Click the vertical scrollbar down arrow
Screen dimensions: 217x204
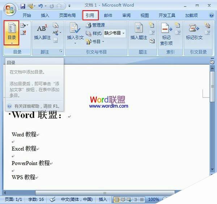pos(212,170)
